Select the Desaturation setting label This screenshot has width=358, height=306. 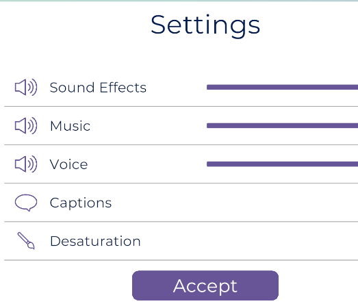95,241
